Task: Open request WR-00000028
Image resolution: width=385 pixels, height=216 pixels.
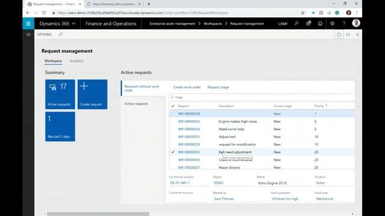Action: click(x=189, y=145)
